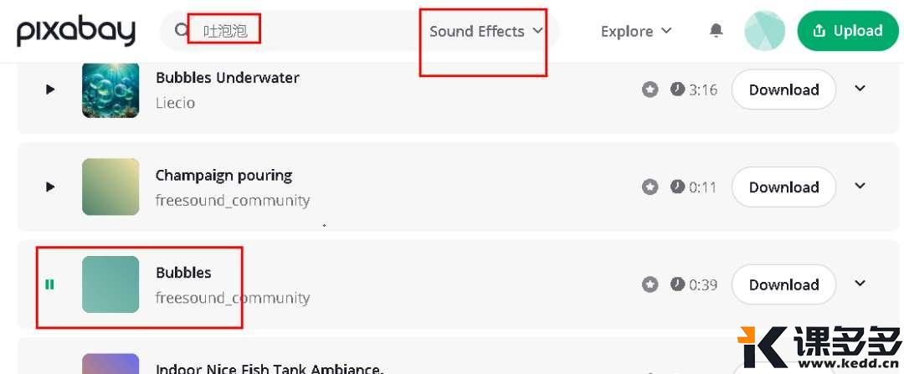This screenshot has height=374, width=904.
Task: Click the search magnifier icon
Action: [x=181, y=30]
